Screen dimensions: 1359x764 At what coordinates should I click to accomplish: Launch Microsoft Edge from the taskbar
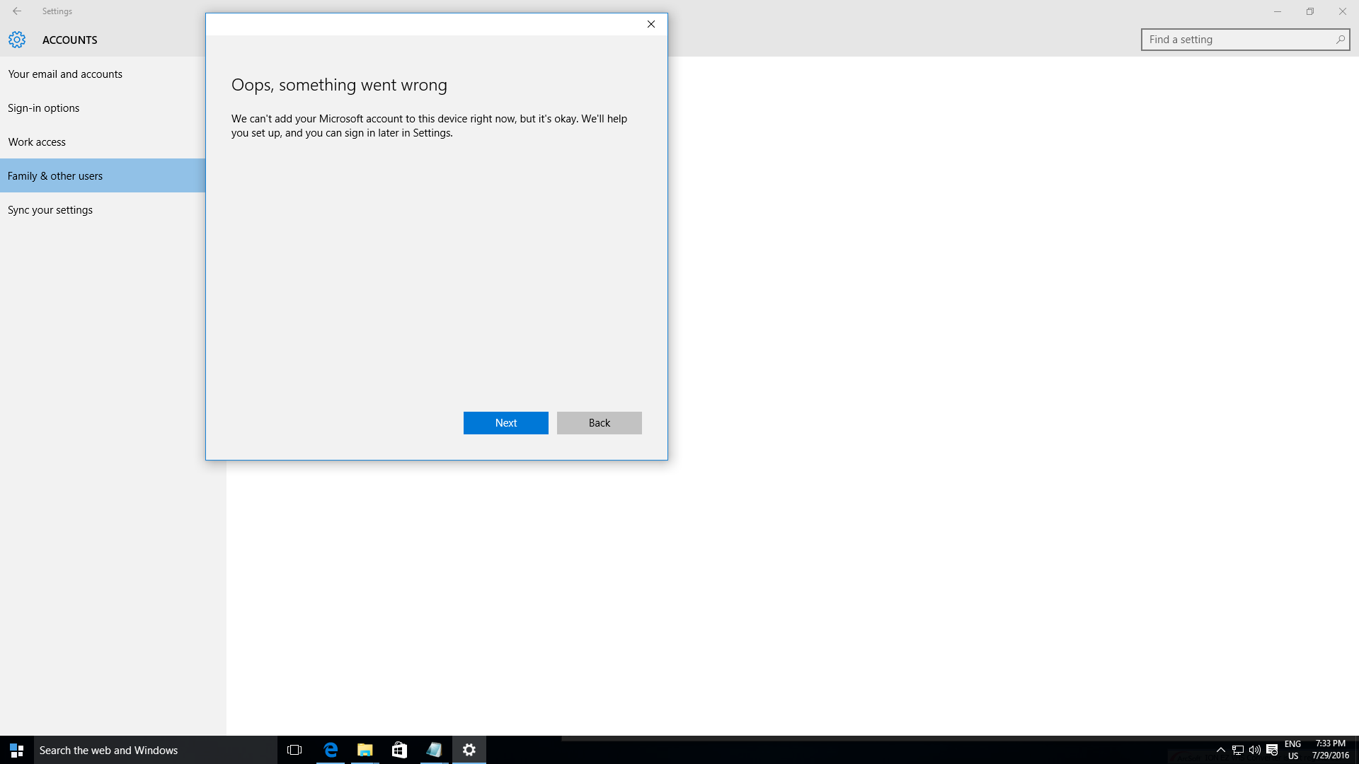[331, 750]
